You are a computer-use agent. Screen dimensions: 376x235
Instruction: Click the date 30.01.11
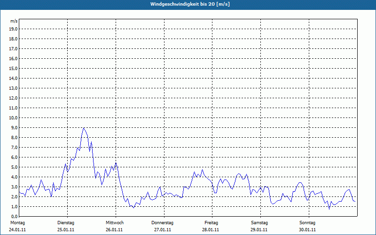click(307, 230)
